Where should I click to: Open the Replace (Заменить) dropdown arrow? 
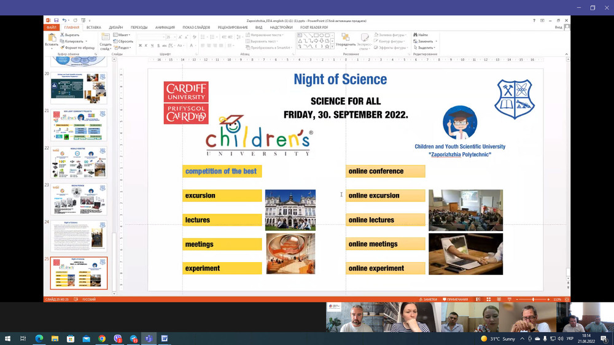point(436,41)
